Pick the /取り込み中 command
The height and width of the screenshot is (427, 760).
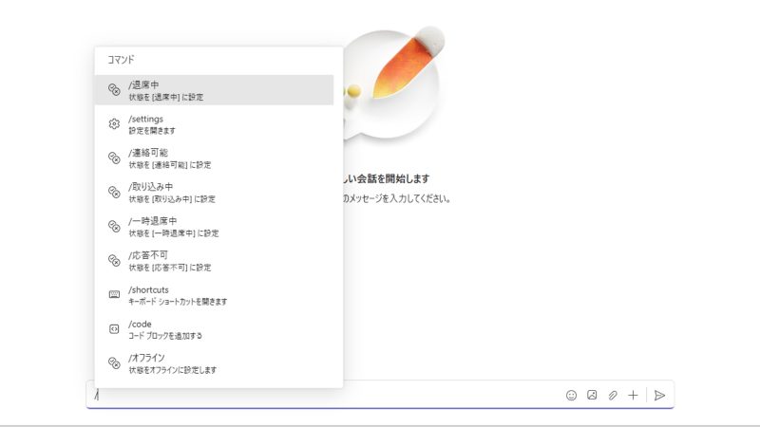tap(150, 187)
